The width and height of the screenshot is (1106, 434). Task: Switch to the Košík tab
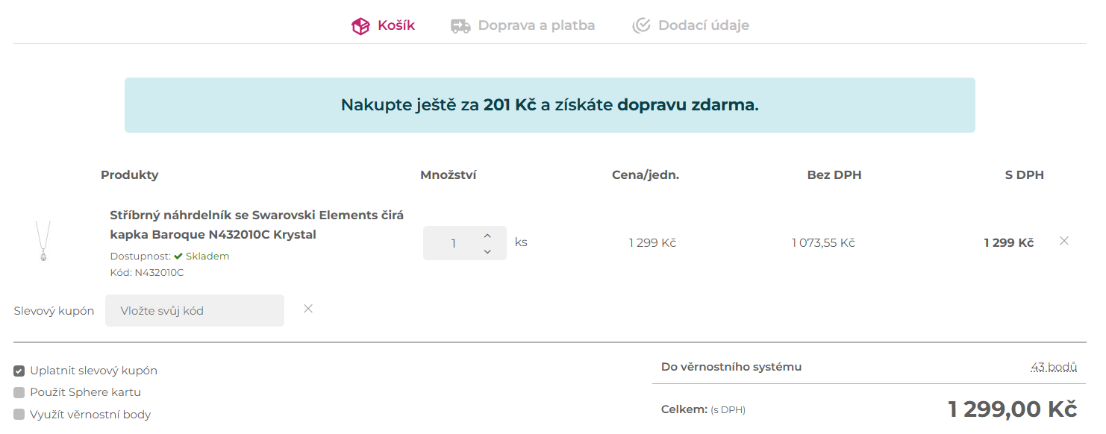click(x=396, y=25)
